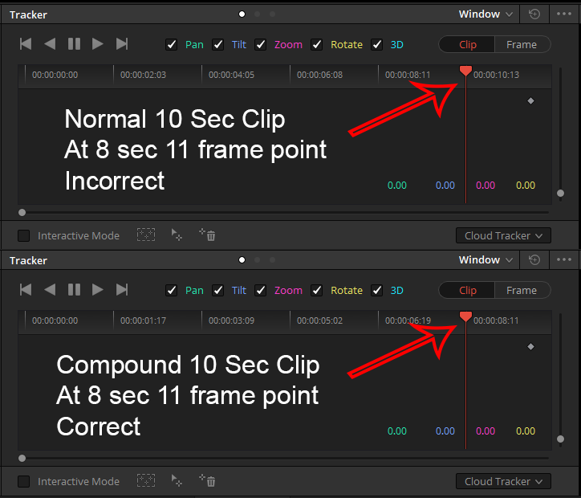Open Cloud Tracker dropdown in bottom Tracker
The width and height of the screenshot is (581, 498).
pyautogui.click(x=503, y=482)
